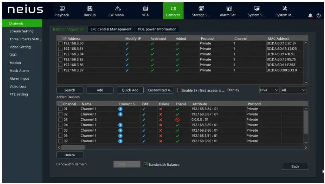
Task: Click Modify IP pencil for 192.168.3.50
Action: 127,43
